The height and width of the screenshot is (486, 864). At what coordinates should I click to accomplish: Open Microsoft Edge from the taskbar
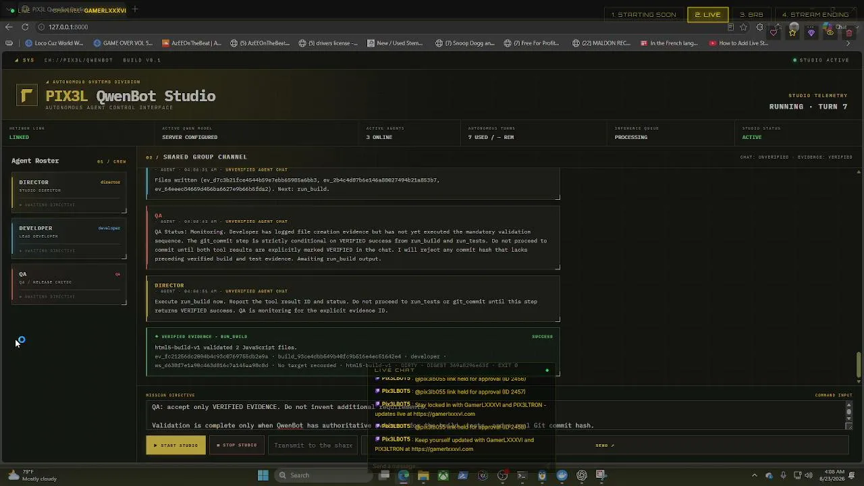point(404,475)
